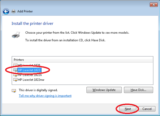The height and width of the screenshot is (116, 160).
Task: Choose HP LaserJet 1022n in printer list
Action: 30,75
